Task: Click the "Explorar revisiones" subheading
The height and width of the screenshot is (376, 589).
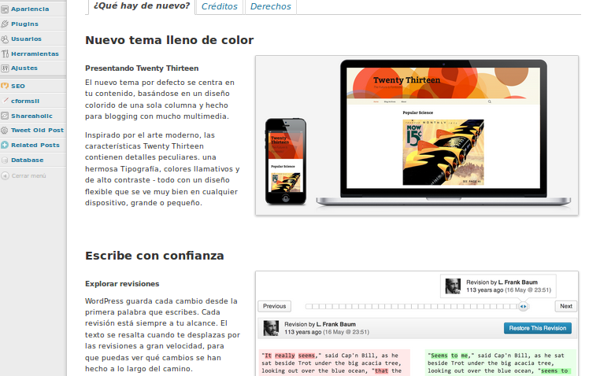Action: (122, 284)
